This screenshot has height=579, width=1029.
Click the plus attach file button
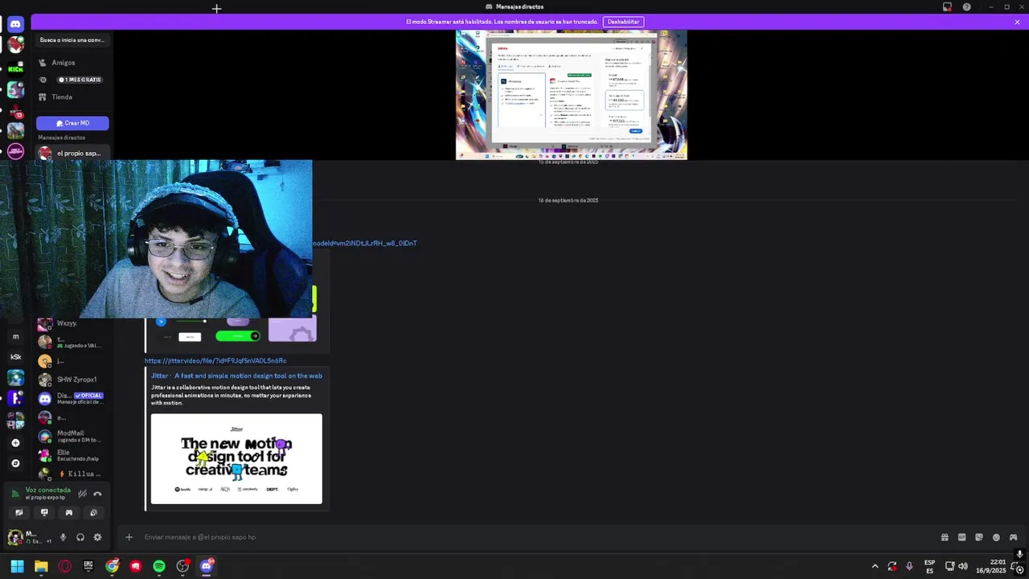tap(129, 537)
